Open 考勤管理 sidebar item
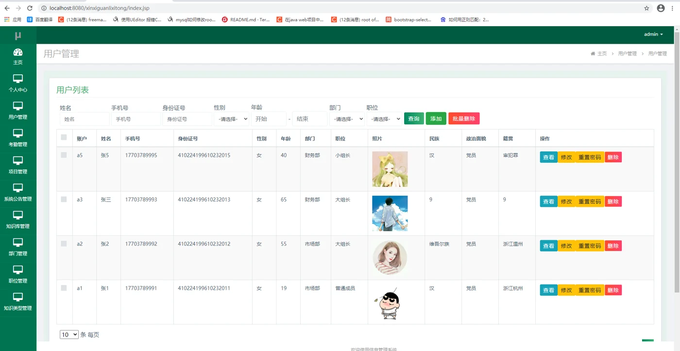 click(18, 137)
